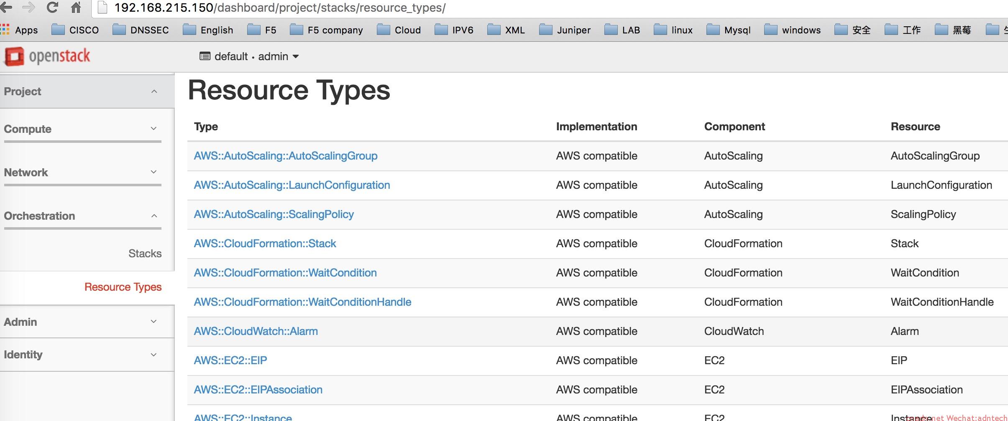Click the CloudWatch component cell
Screen dimensions: 1008x421
point(734,331)
